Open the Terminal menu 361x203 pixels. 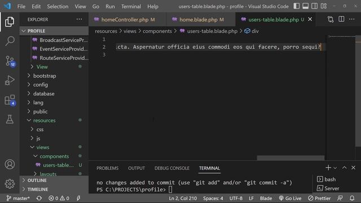[x=131, y=6]
